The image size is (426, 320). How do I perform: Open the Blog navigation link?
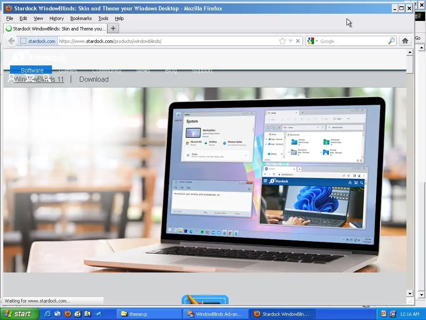tap(171, 70)
